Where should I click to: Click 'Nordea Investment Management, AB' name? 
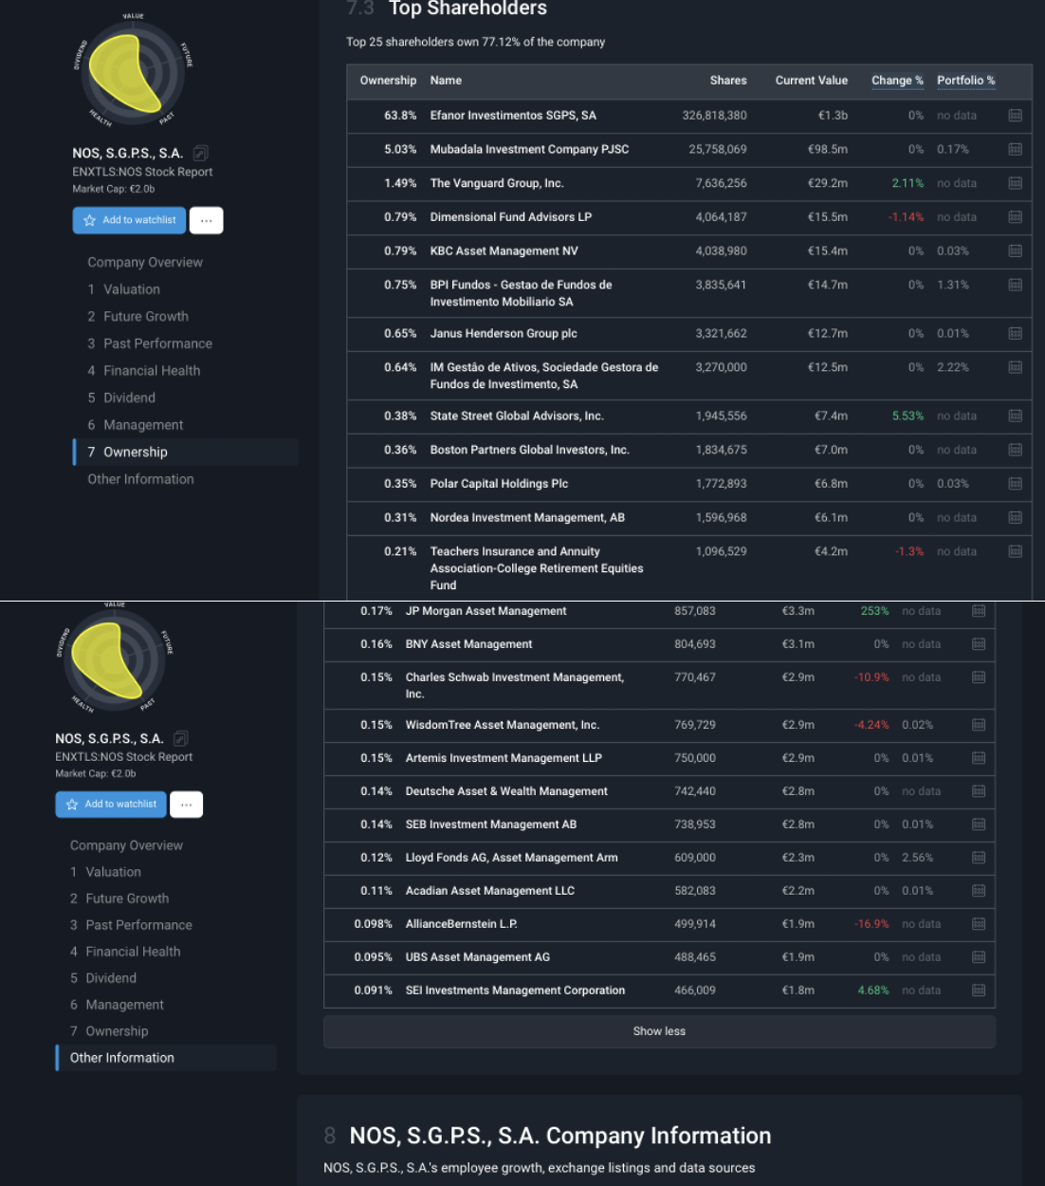pyautogui.click(x=527, y=518)
